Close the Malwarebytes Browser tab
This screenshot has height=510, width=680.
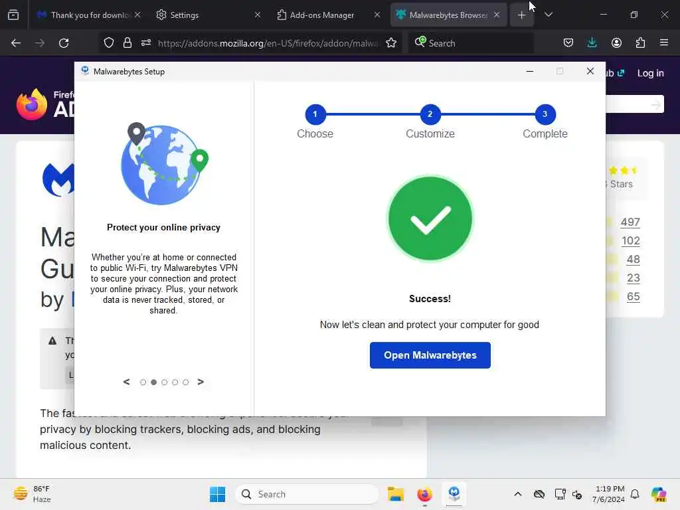[x=497, y=15]
